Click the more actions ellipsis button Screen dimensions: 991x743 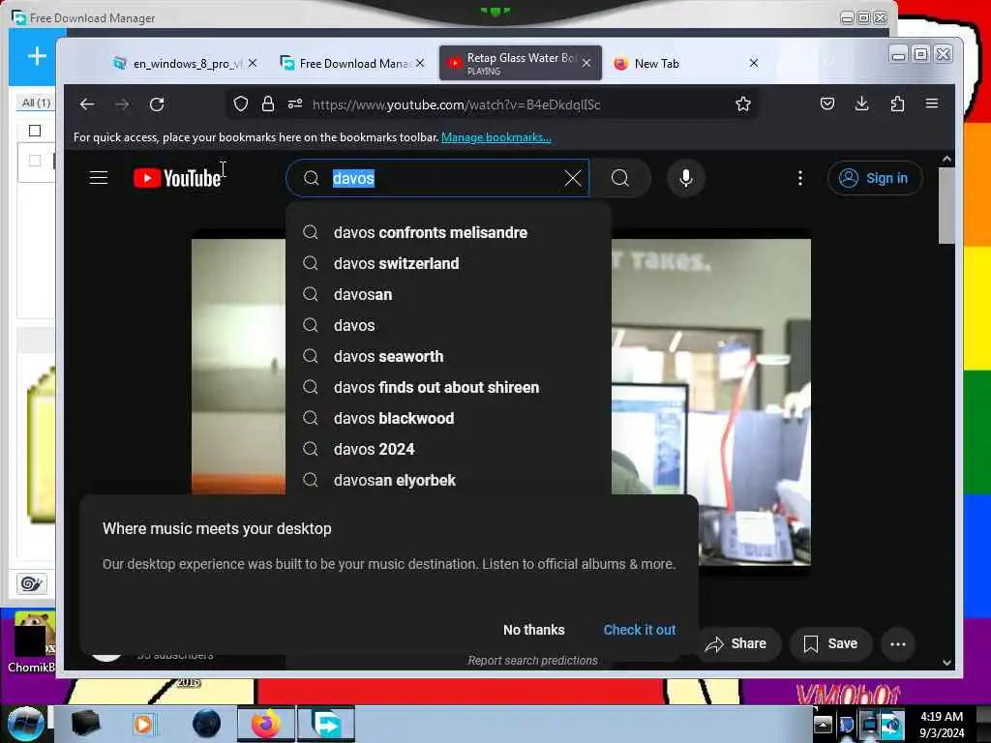[897, 643]
